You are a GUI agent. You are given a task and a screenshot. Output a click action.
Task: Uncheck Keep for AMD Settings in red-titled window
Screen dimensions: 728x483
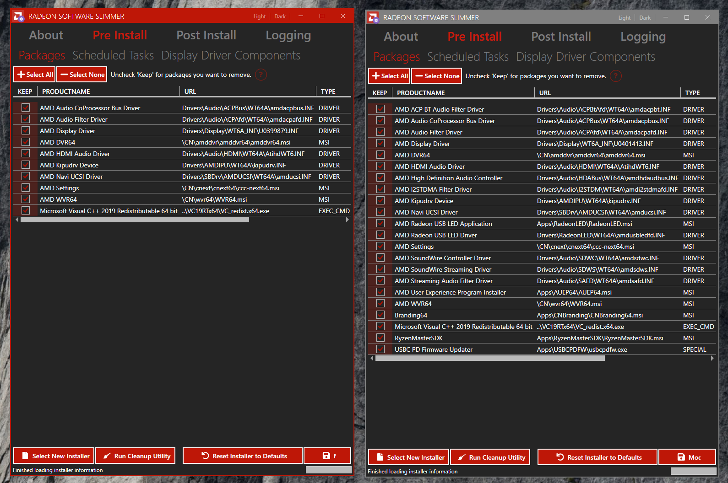click(26, 188)
